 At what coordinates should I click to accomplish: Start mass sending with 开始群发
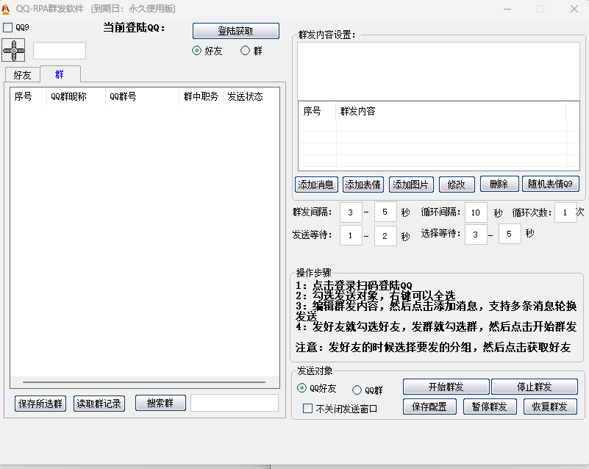446,386
